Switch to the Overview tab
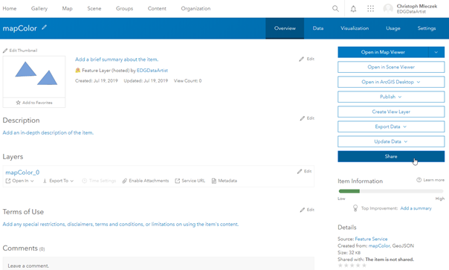The width and height of the screenshot is (449, 270). (285, 28)
